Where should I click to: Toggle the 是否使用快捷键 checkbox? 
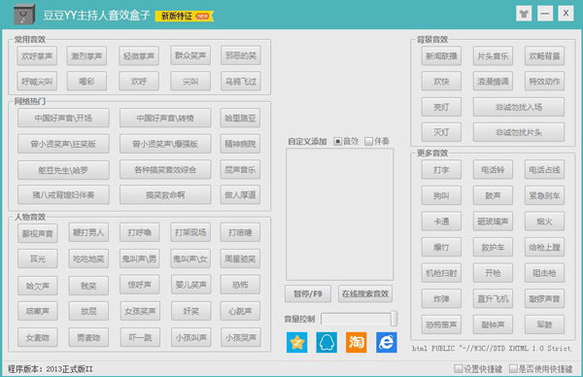click(x=513, y=369)
